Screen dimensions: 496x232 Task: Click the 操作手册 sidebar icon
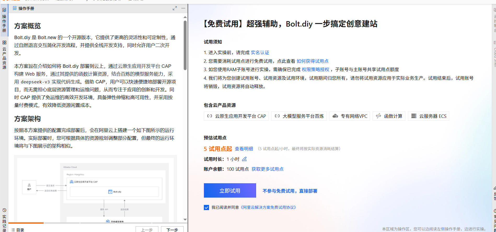click(4, 10)
